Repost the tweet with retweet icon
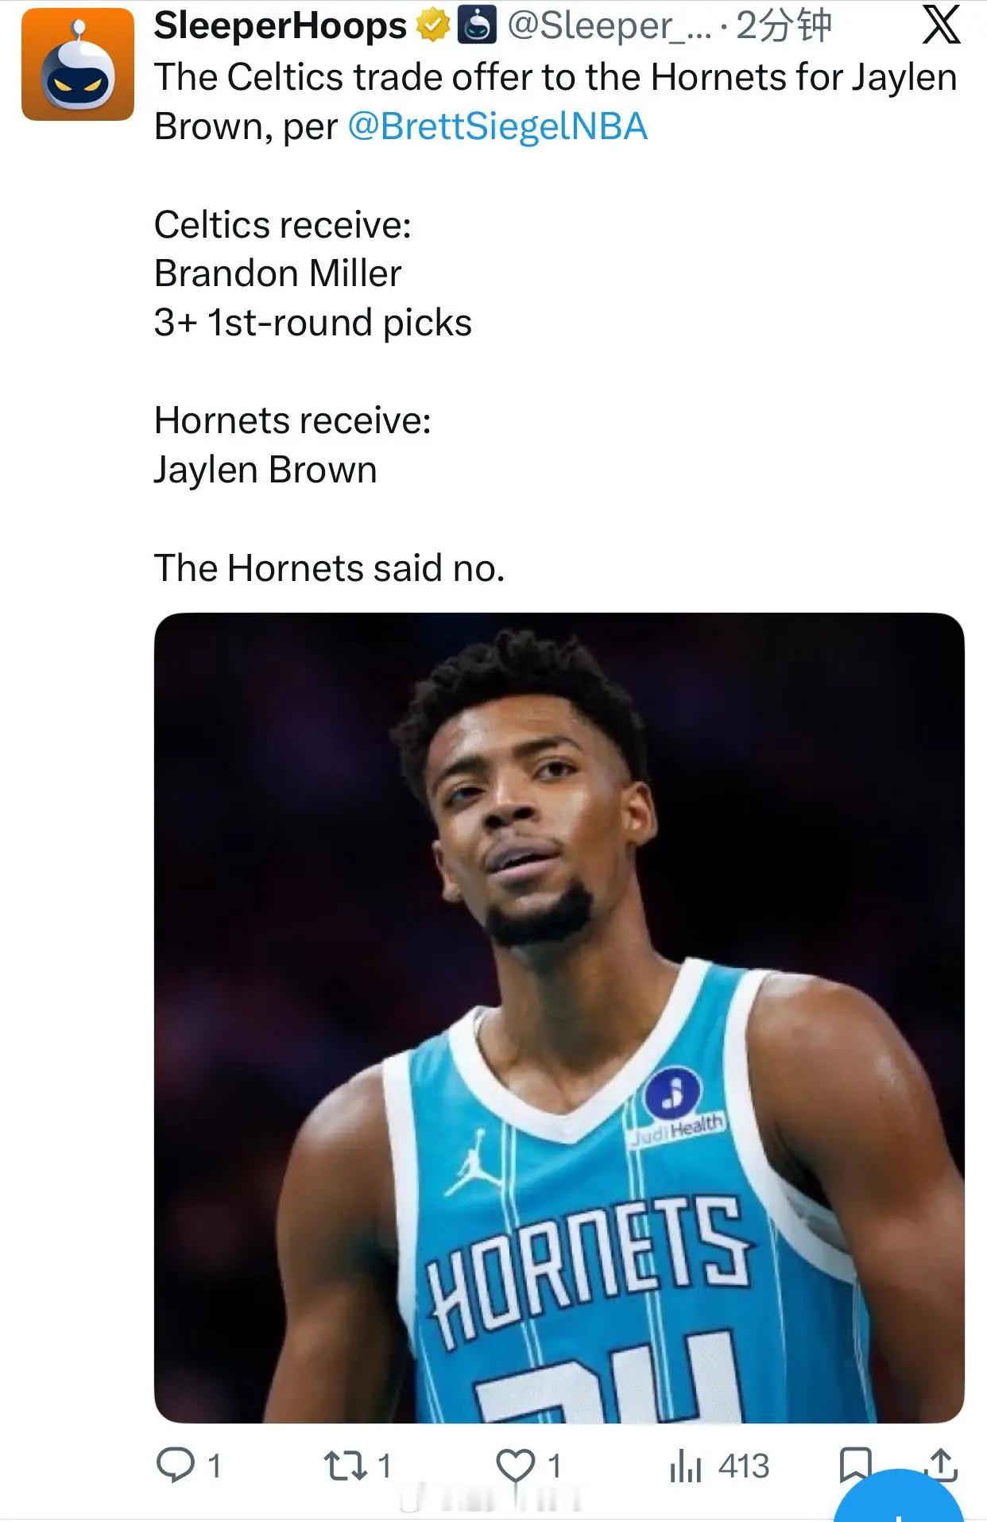This screenshot has width=987, height=1522. [345, 1466]
